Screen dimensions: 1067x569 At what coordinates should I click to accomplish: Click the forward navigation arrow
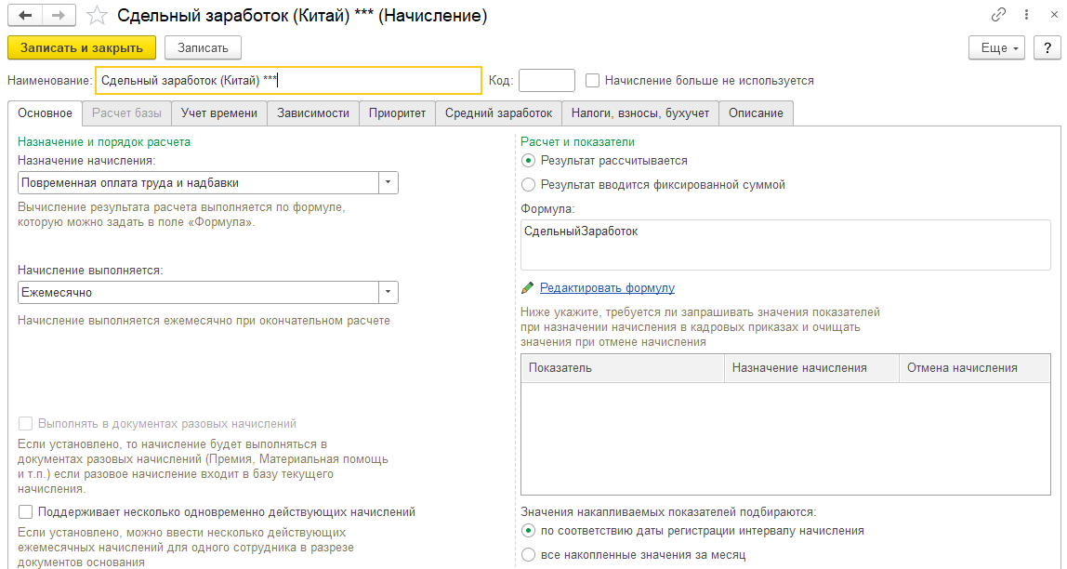tap(58, 16)
